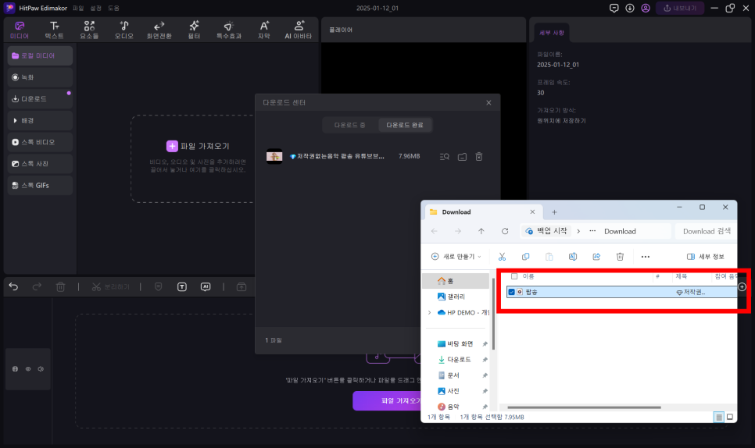Click the Rename icon in Explorer toolbar
This screenshot has height=448, width=755.
click(573, 257)
